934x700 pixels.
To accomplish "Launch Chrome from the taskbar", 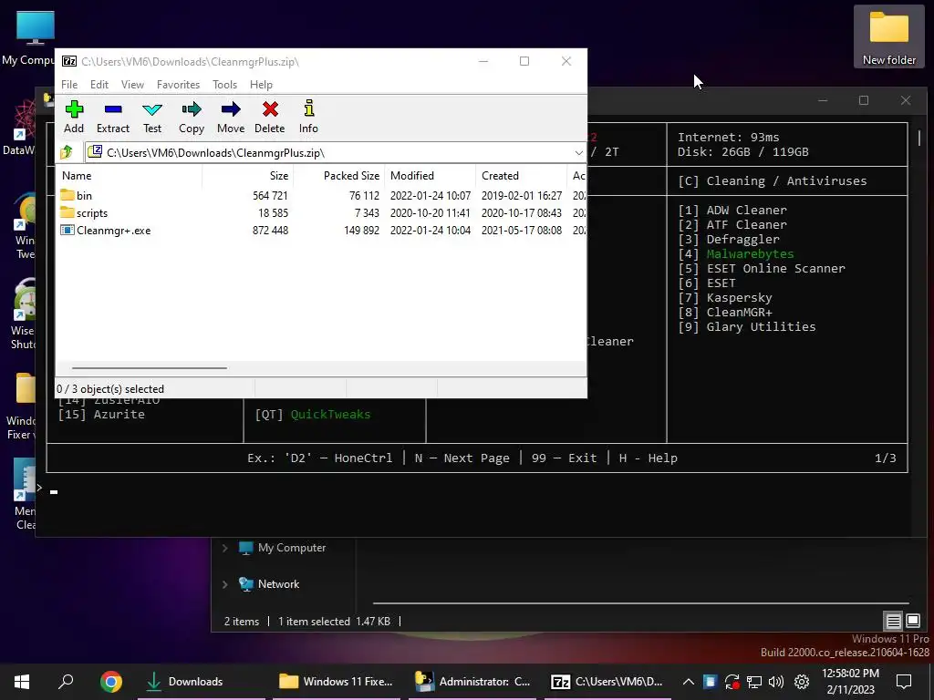I will point(110,682).
